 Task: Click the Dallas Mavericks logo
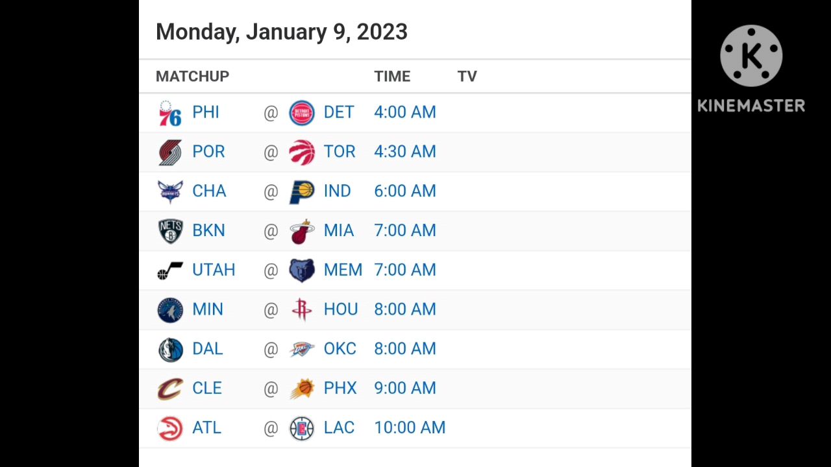click(170, 350)
